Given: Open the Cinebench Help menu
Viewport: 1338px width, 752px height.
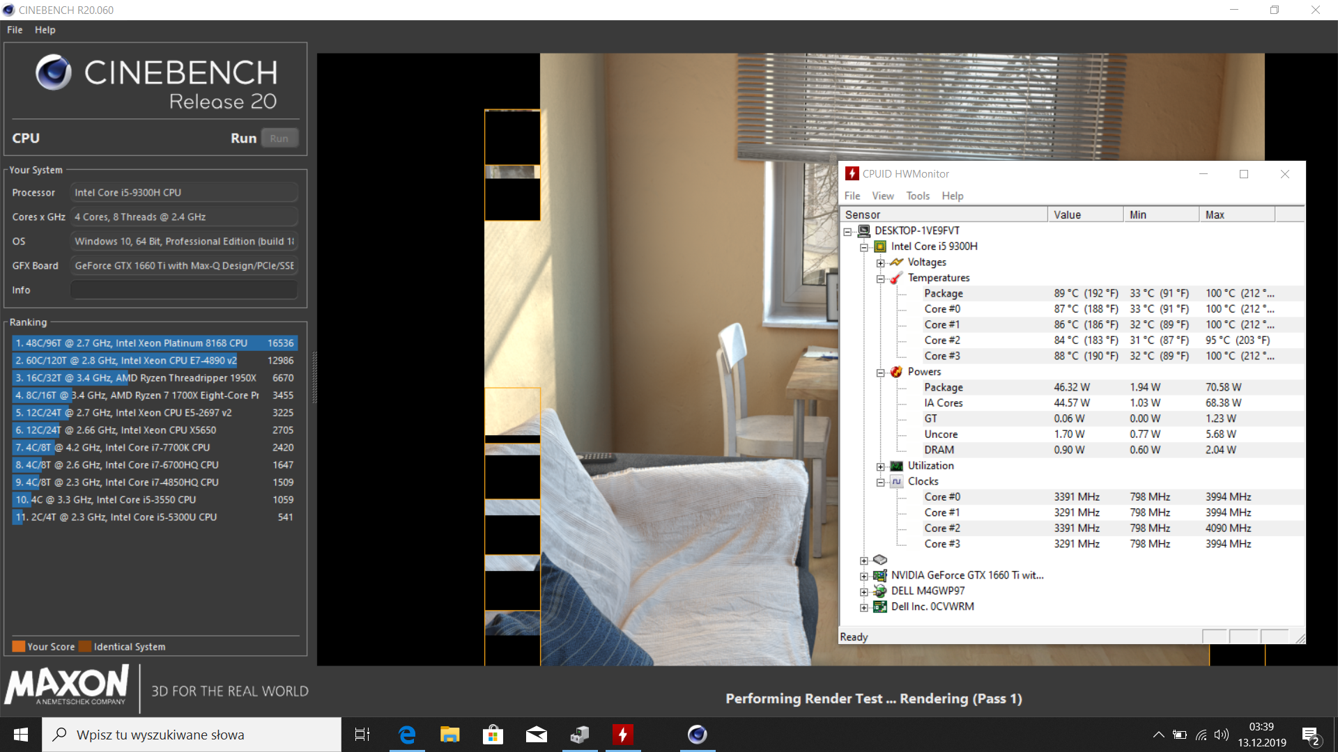Looking at the screenshot, I should (x=45, y=30).
